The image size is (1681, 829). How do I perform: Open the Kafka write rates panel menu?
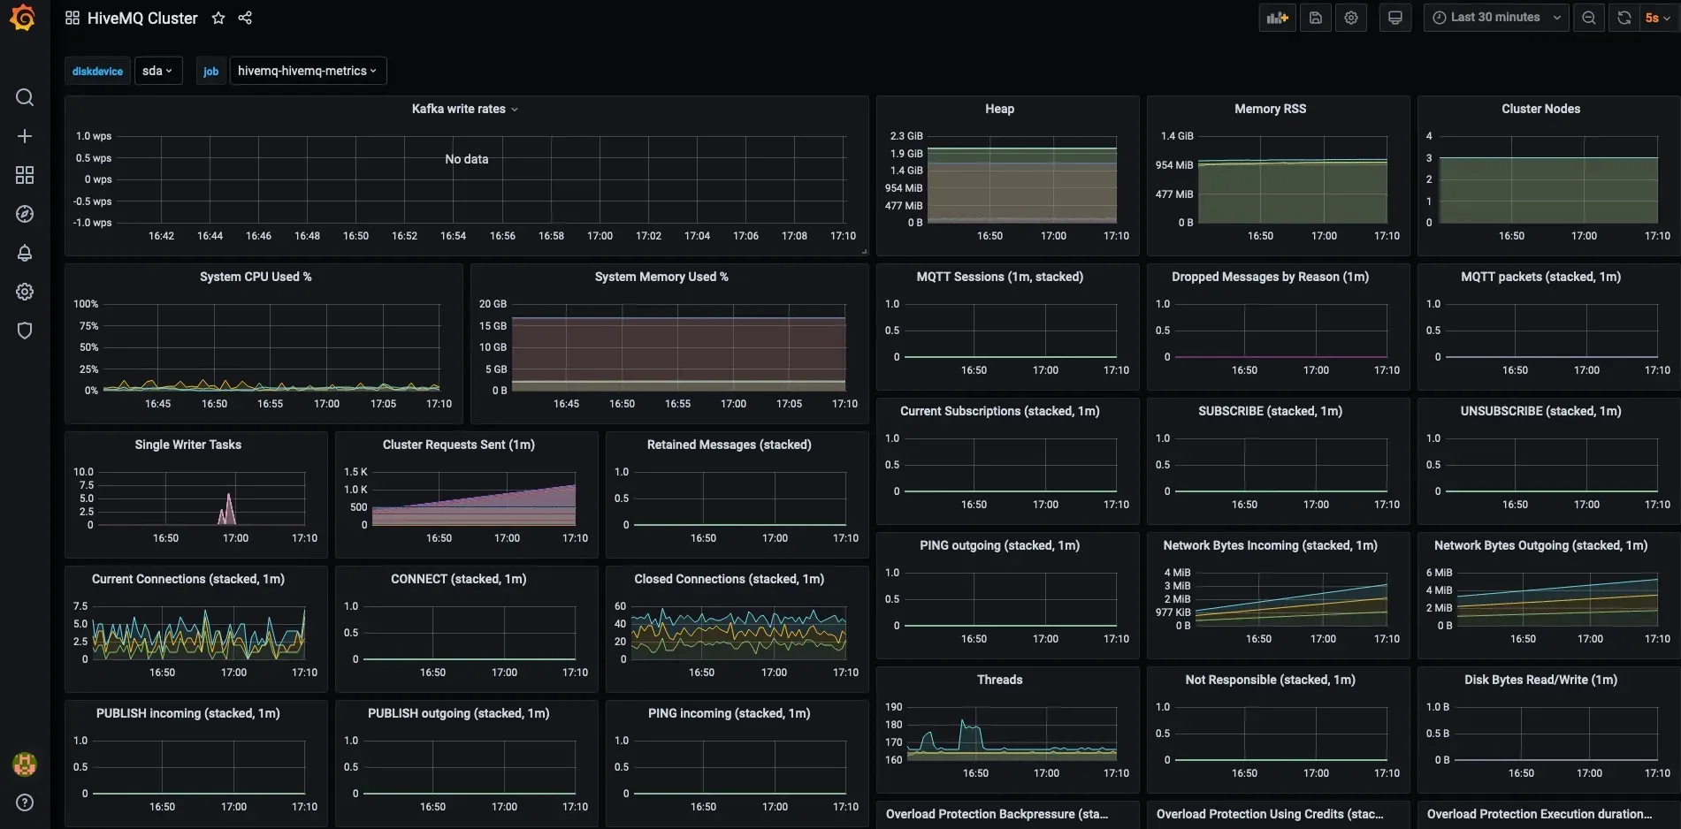click(x=465, y=109)
